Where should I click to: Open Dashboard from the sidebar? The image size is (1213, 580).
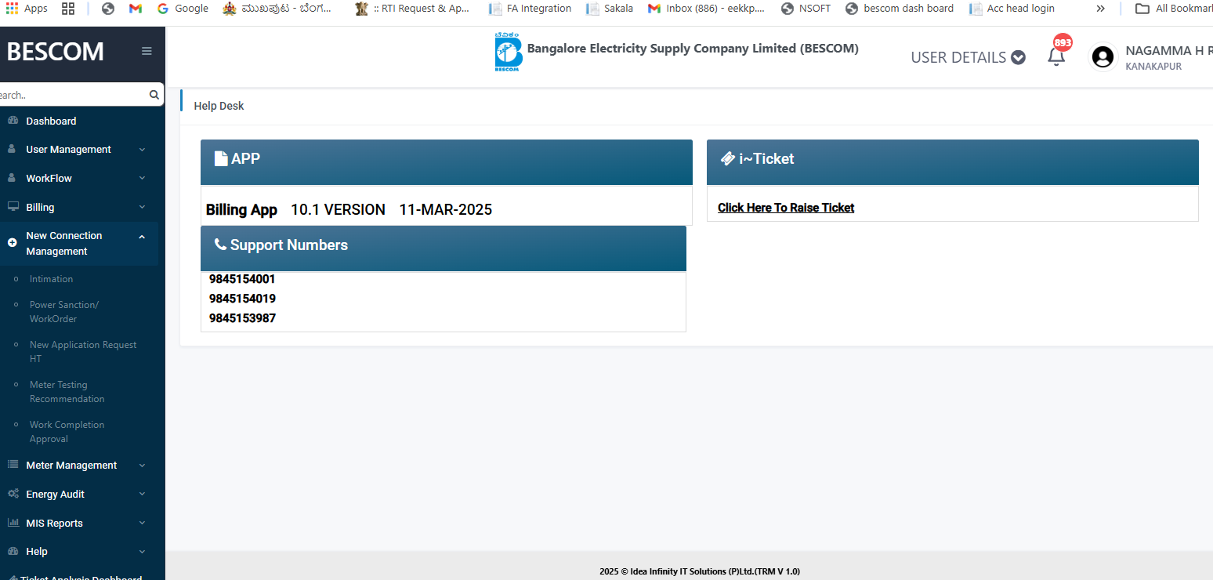51,121
